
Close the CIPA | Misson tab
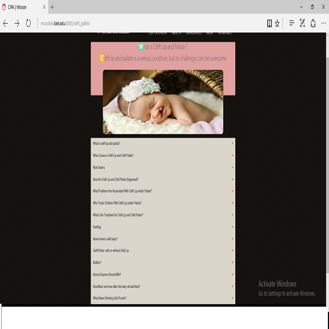click(44, 7)
